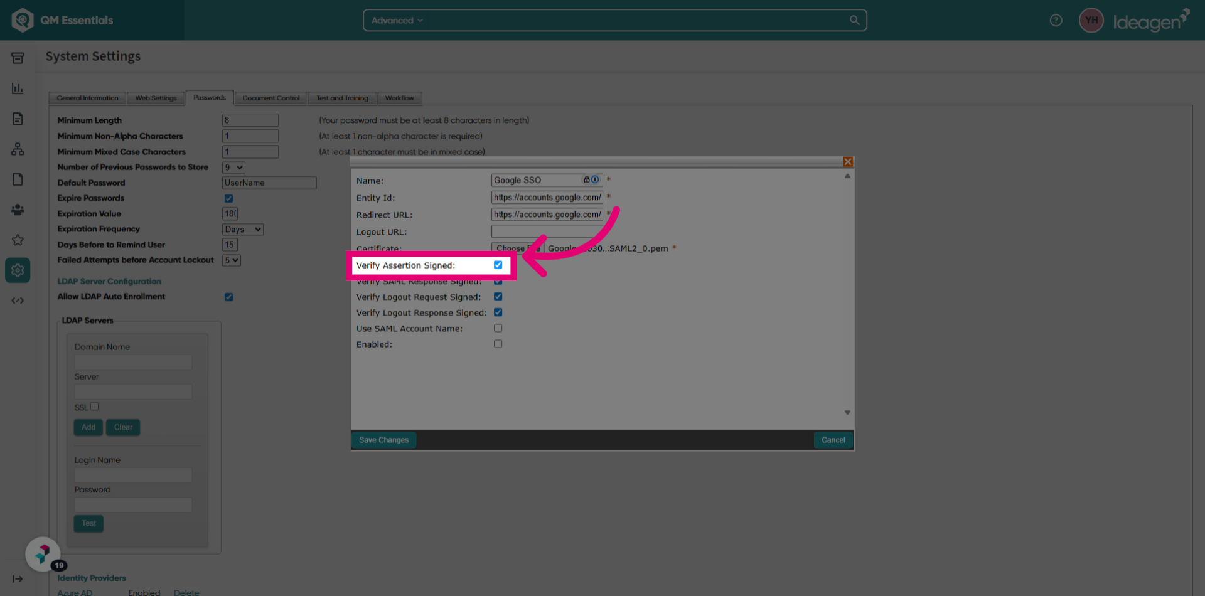Click the QM Essentials logo icon
This screenshot has height=596, width=1205.
pos(23,20)
